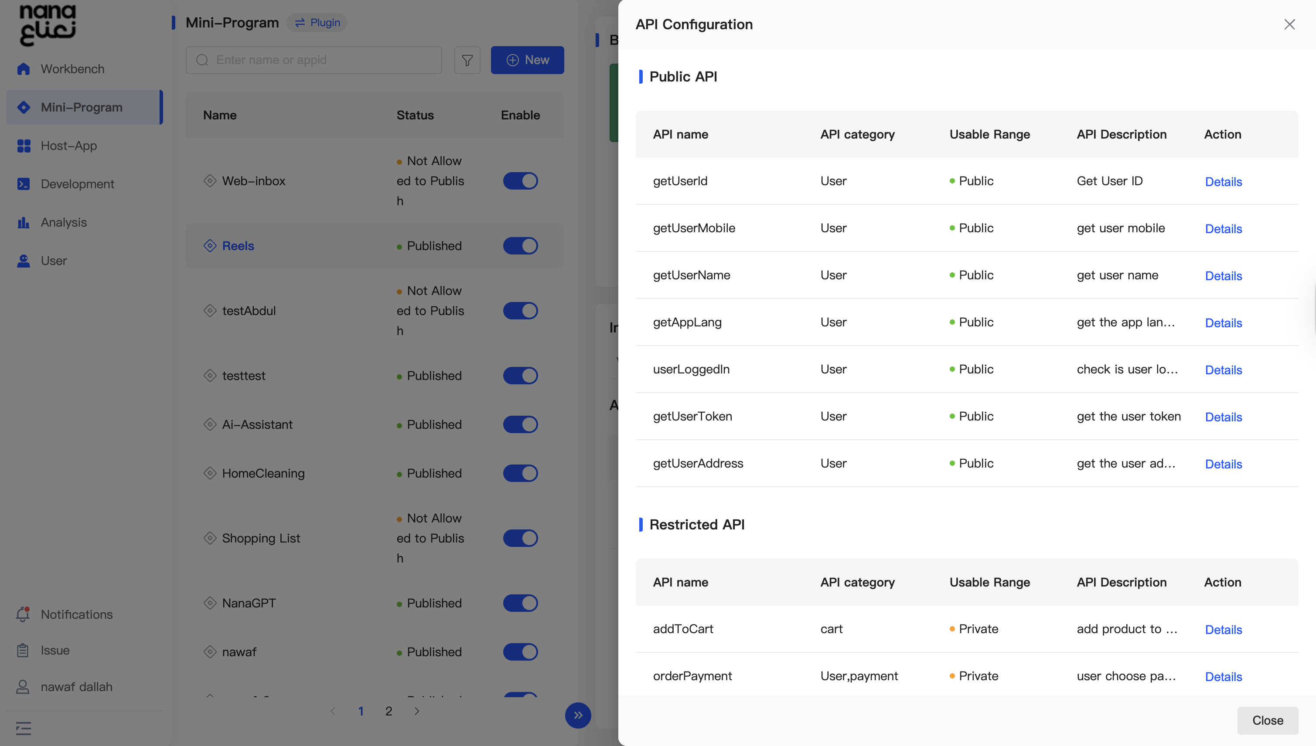Click the collapse sidebar menu icon

[24, 728]
